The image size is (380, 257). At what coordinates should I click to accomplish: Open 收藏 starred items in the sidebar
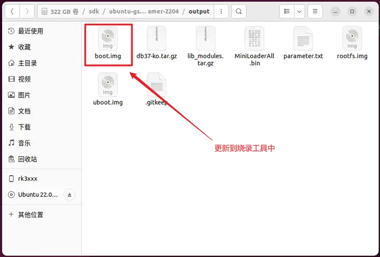pos(42,47)
